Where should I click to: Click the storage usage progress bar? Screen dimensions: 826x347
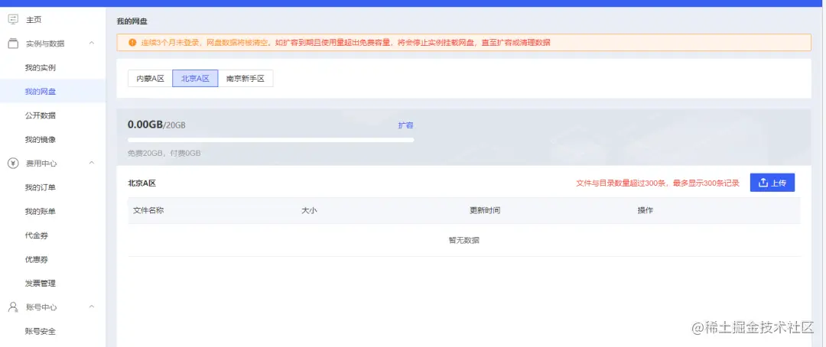pyautogui.click(x=271, y=140)
